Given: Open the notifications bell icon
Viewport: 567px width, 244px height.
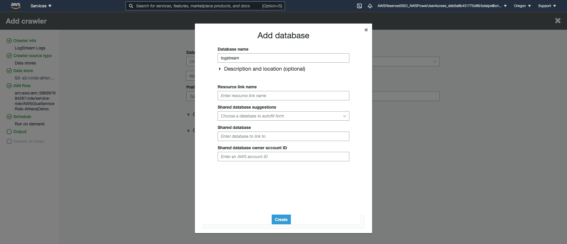Looking at the screenshot, I should coord(370,6).
